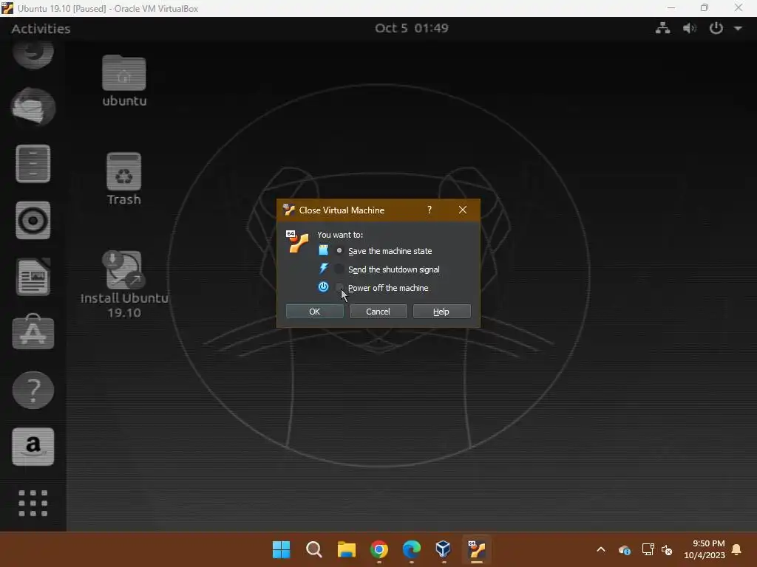
Task: Click the OneDrive cloud tray icon
Action: point(624,549)
